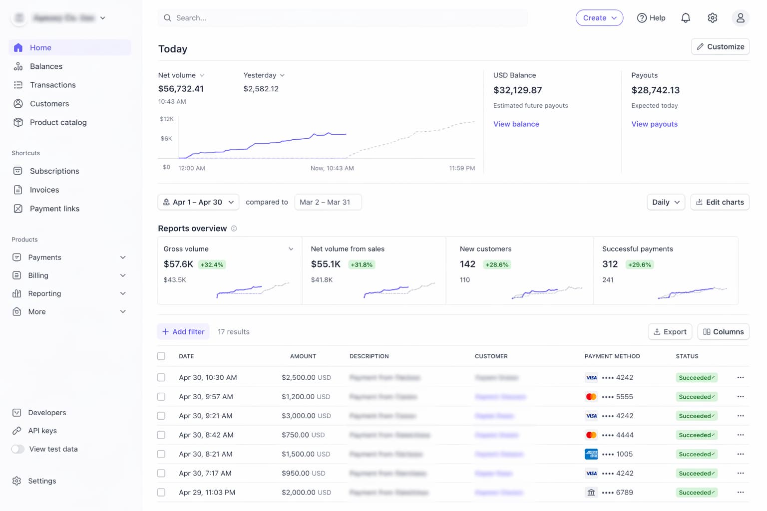Click the Edit charts button
Viewport: 767px width, 511px height.
720,202
